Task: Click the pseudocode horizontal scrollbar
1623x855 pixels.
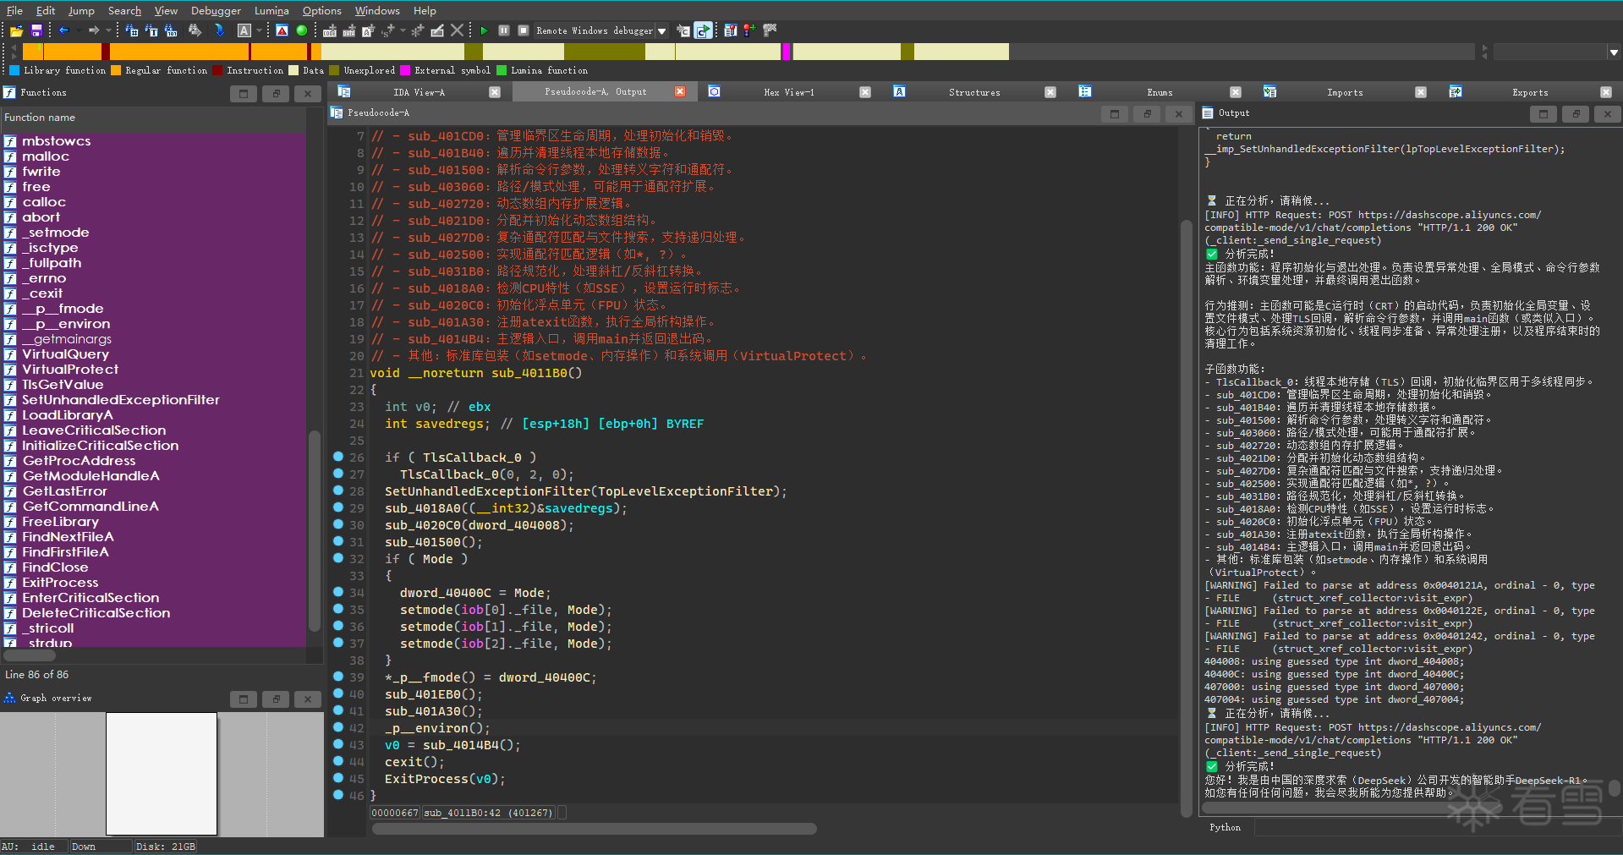Action: click(x=594, y=829)
